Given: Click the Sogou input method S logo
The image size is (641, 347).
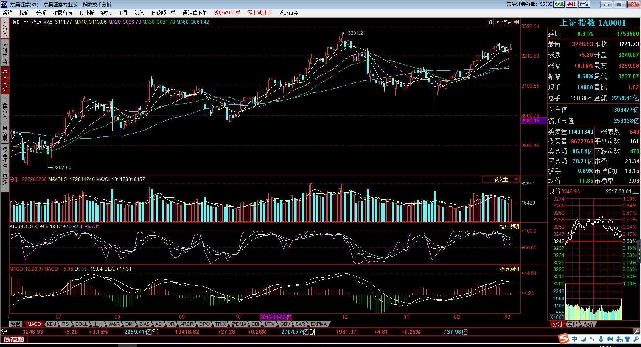Looking at the screenshot, I should (x=564, y=339).
